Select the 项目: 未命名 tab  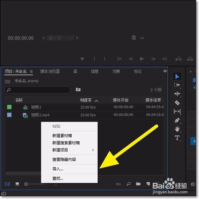tap(16, 71)
